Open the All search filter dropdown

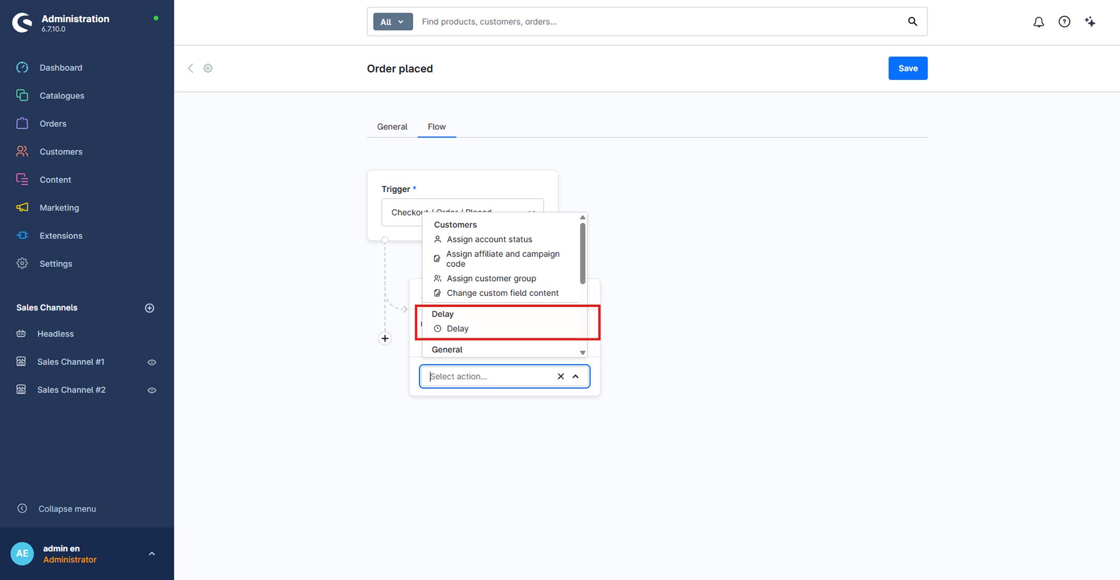pos(393,21)
